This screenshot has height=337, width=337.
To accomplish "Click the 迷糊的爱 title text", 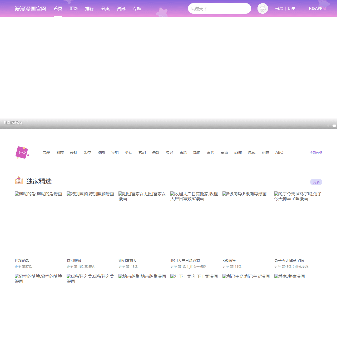I will (22, 261).
